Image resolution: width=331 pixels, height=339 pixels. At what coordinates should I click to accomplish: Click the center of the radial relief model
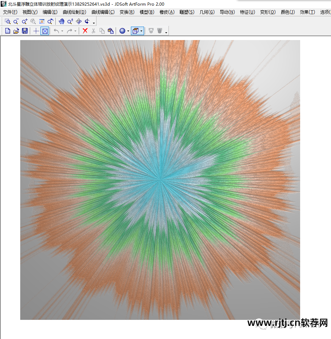click(x=160, y=180)
